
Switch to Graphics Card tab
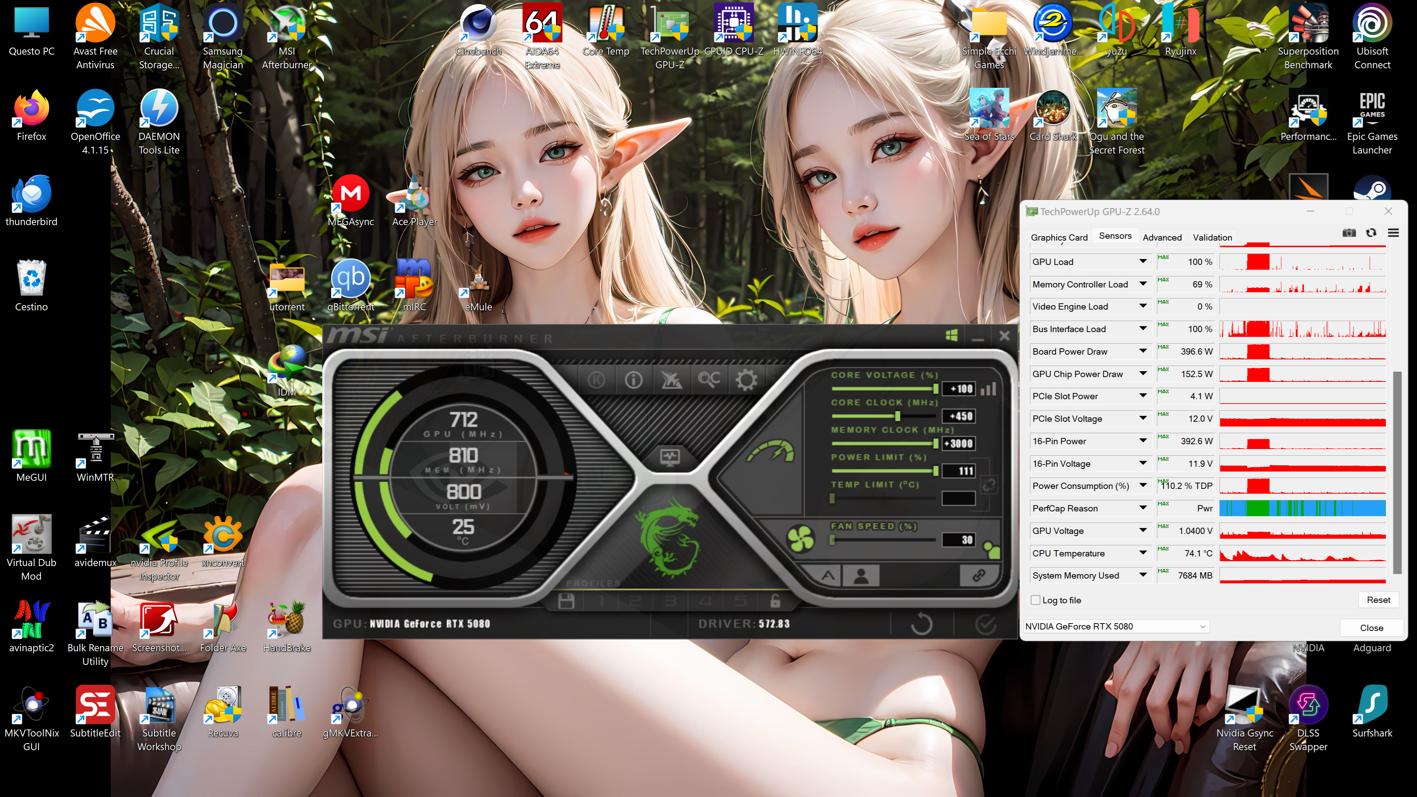pos(1059,237)
